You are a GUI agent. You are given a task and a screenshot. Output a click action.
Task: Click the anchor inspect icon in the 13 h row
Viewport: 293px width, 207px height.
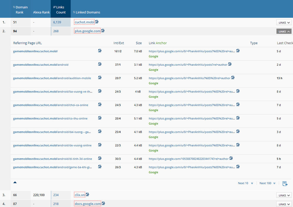click(233, 78)
